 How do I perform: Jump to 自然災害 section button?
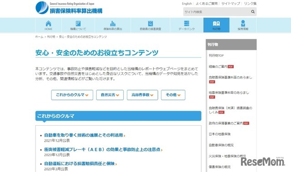click(x=110, y=95)
